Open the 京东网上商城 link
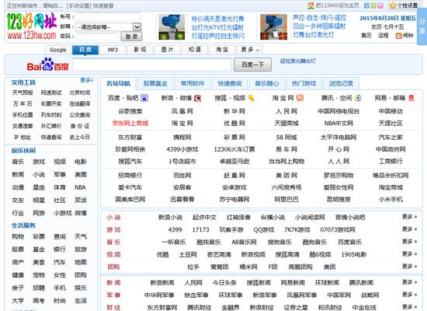Screen dimensions: 427x311 coord(130,124)
